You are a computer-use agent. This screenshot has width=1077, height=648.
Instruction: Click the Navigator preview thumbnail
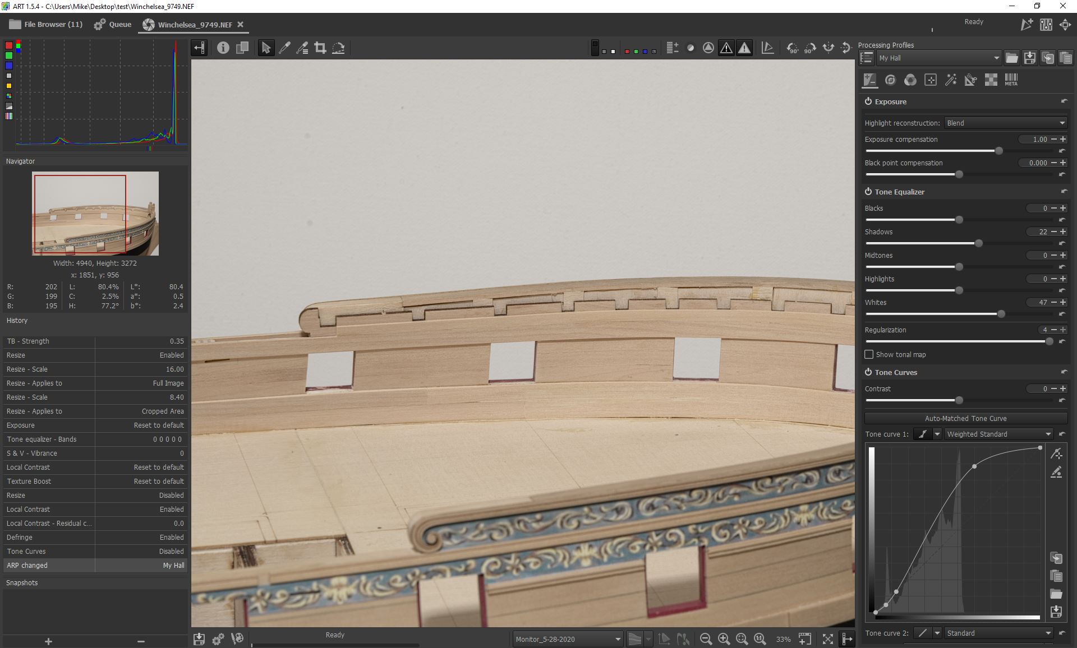coord(95,214)
